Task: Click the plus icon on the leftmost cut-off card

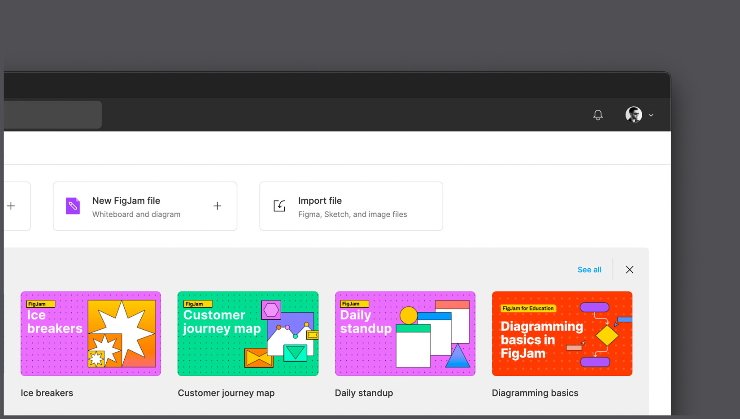Action: tap(11, 206)
